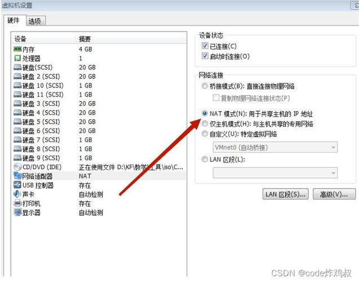Toggle the 已连接(C) checkbox
The image size is (359, 282).
tap(205, 46)
